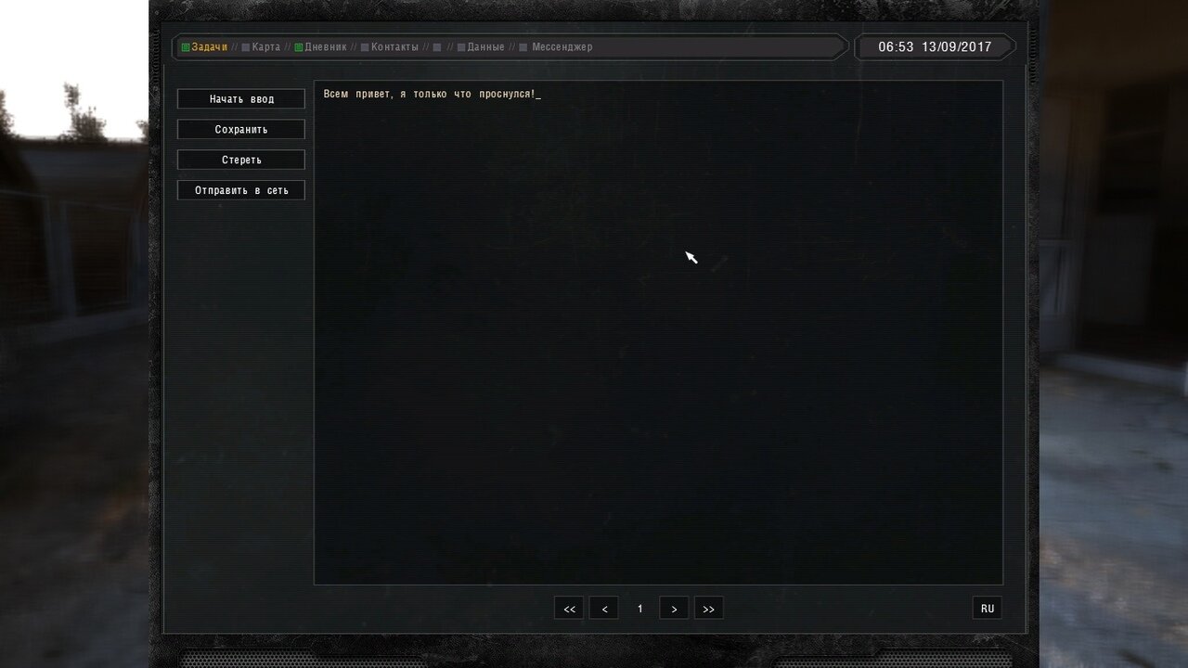Click the gray square beside Мессенджер

pos(523,47)
